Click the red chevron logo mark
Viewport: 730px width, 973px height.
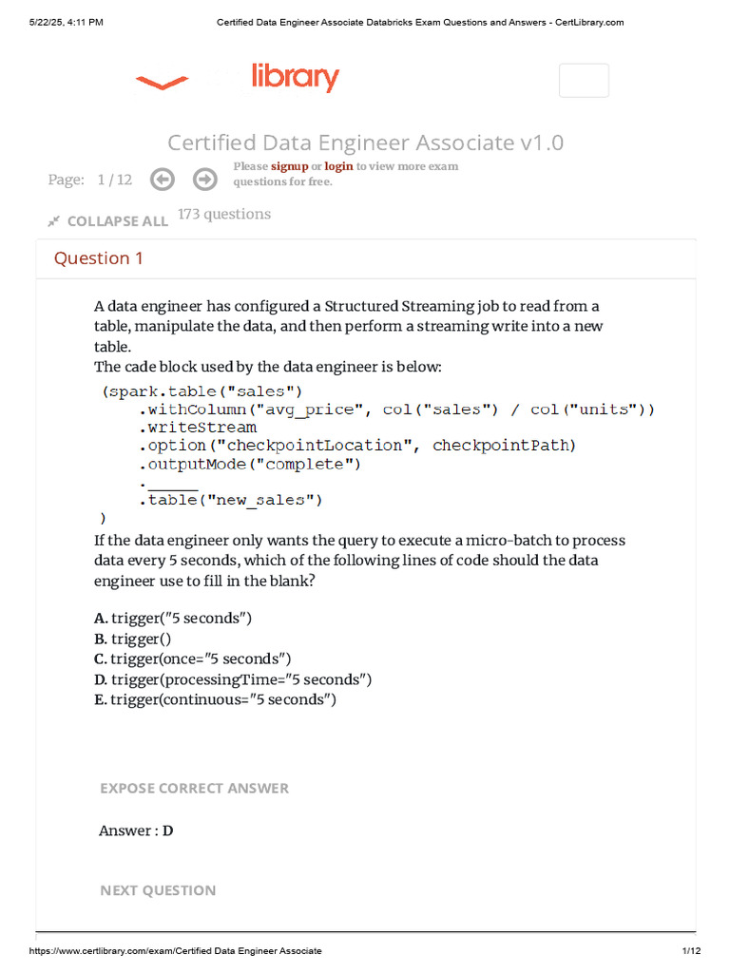tap(162, 84)
